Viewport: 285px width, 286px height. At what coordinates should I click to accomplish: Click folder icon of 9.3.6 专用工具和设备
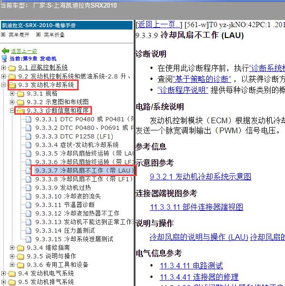pos(20,265)
